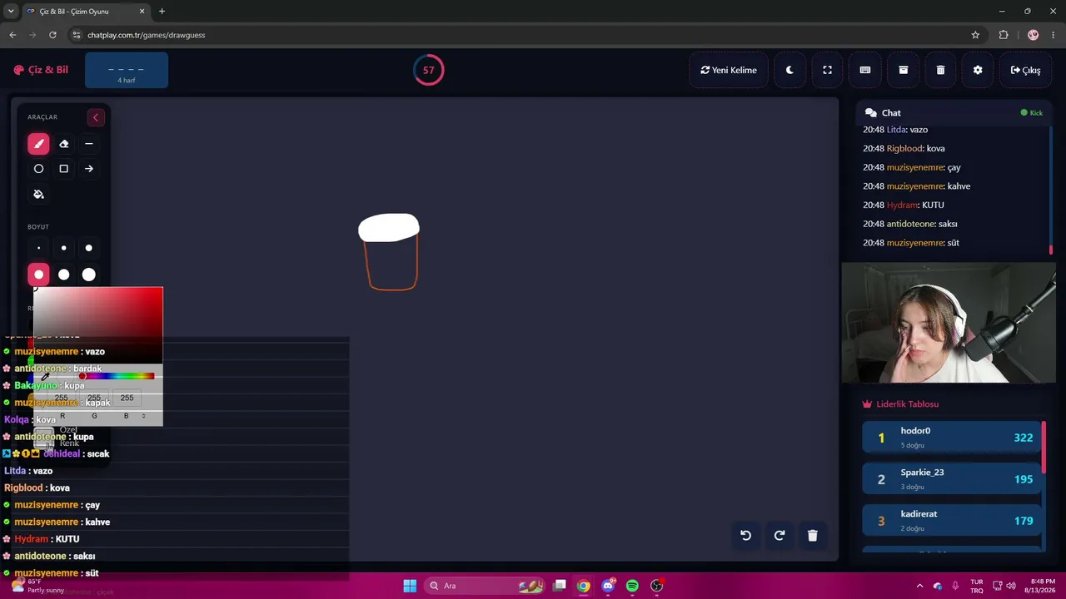The image size is (1066, 599).
Task: Open the archive box icon button
Action: point(903,70)
